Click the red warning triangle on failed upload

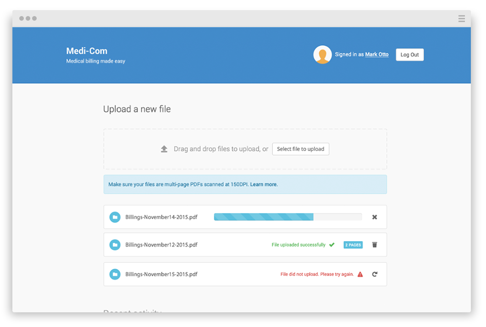pyautogui.click(x=360, y=274)
